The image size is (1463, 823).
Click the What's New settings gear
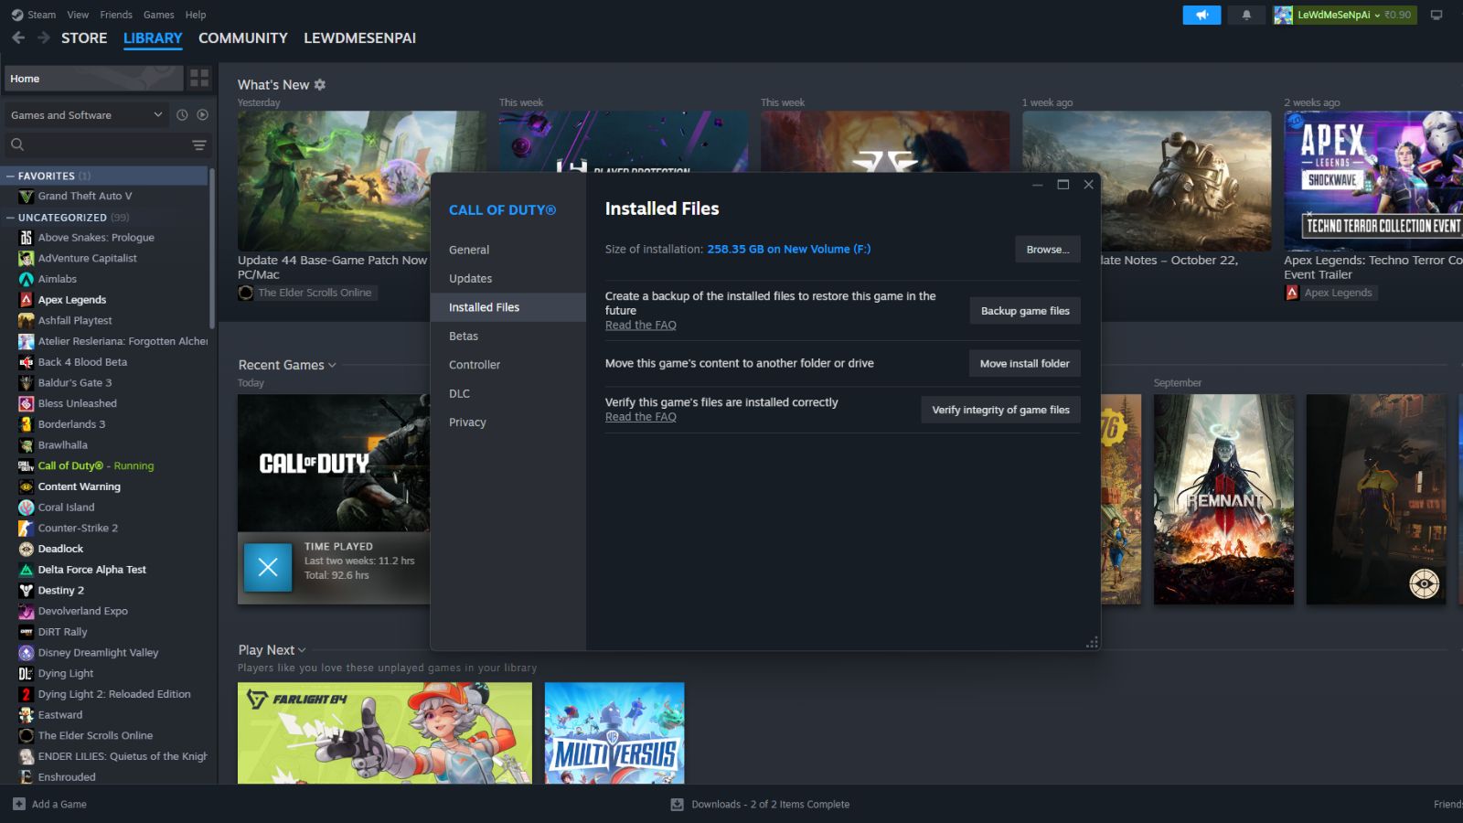pyautogui.click(x=320, y=84)
